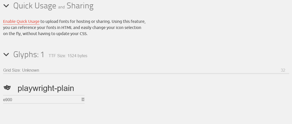
Task: Click the small 'and' word in heading
Action: pyautogui.click(x=61, y=7)
